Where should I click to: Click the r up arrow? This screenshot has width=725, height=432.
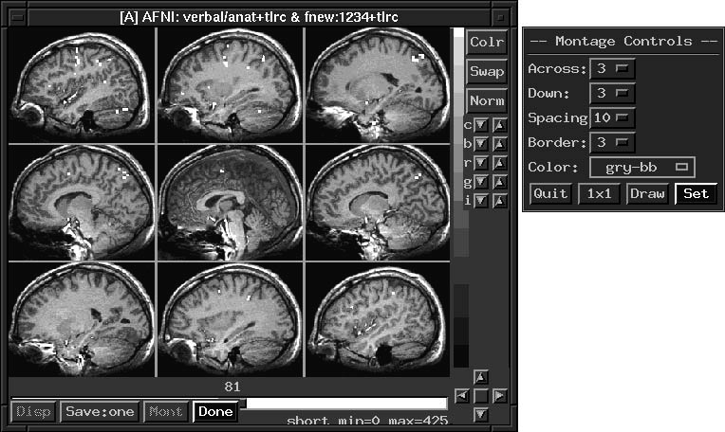pos(500,163)
